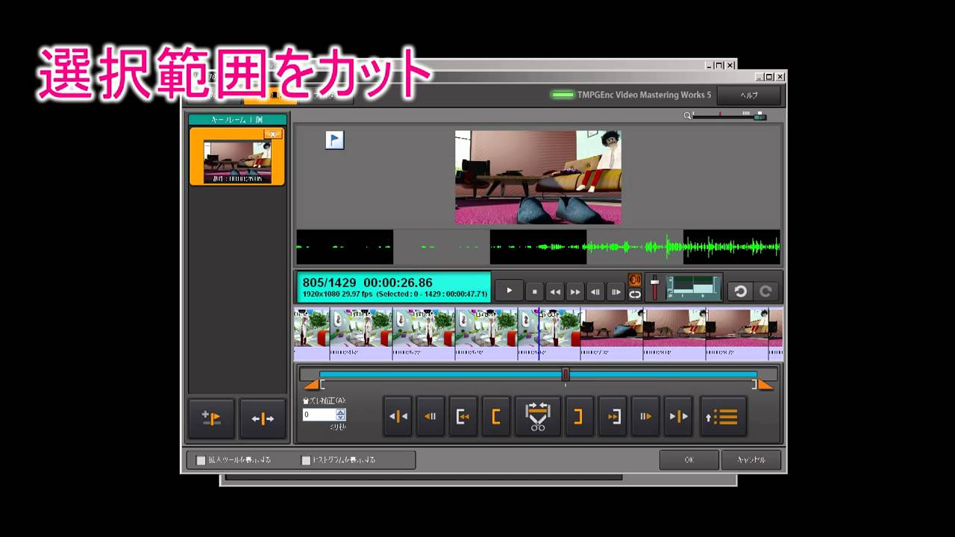The width and height of the screenshot is (955, 537).
Task: Click the Undo arrow button
Action: click(740, 291)
